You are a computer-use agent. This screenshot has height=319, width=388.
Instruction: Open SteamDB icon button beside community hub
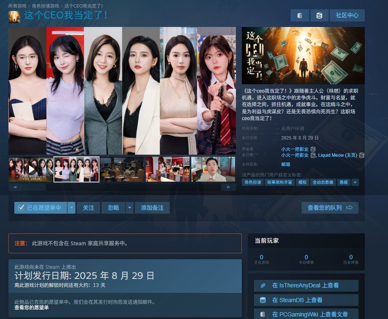[x=319, y=15]
